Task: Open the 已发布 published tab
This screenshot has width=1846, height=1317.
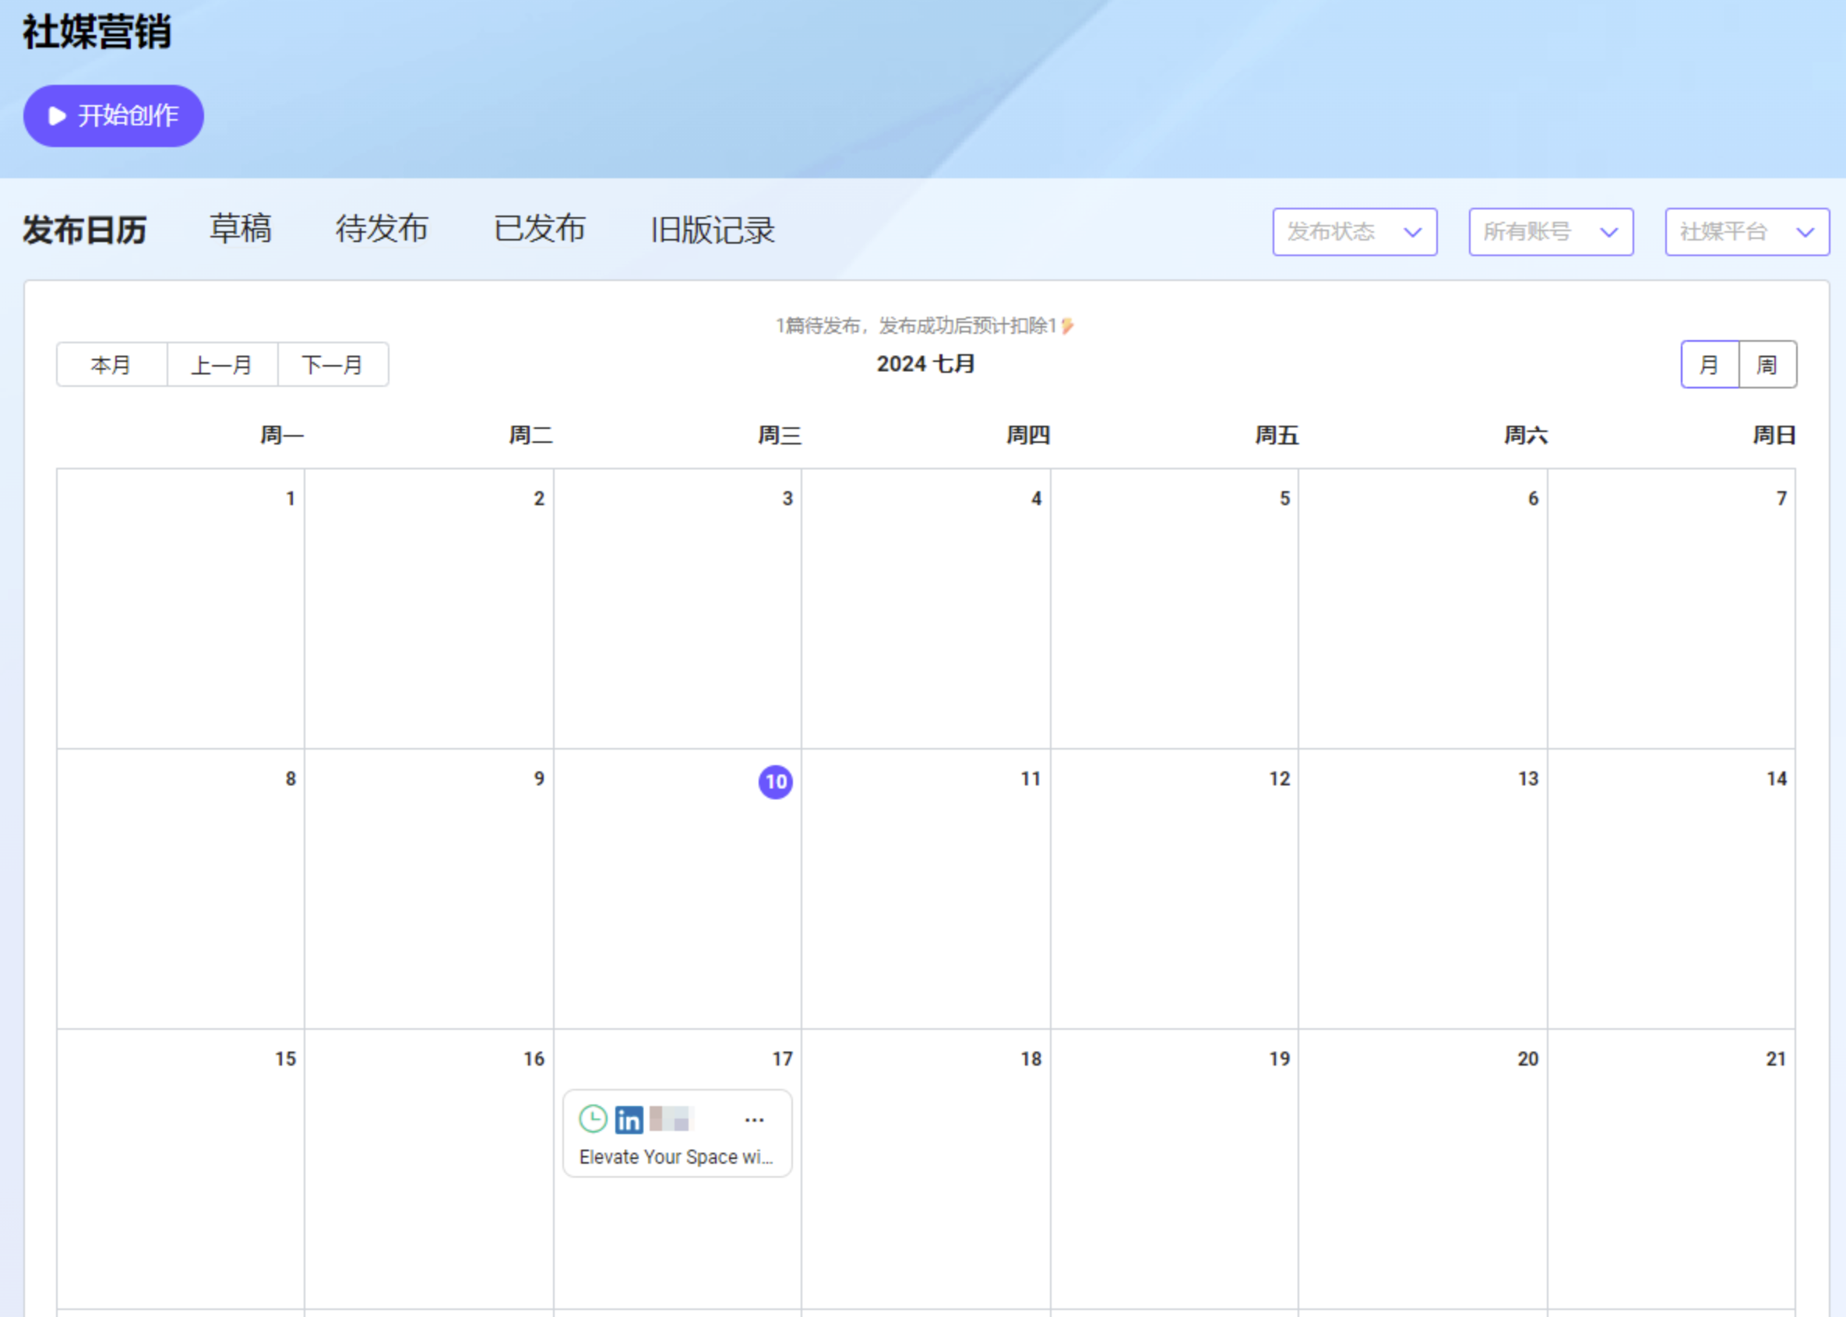Action: coord(540,229)
